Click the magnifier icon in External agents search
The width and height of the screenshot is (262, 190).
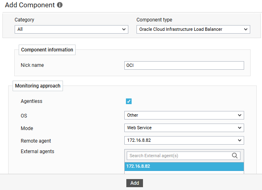[235, 156]
